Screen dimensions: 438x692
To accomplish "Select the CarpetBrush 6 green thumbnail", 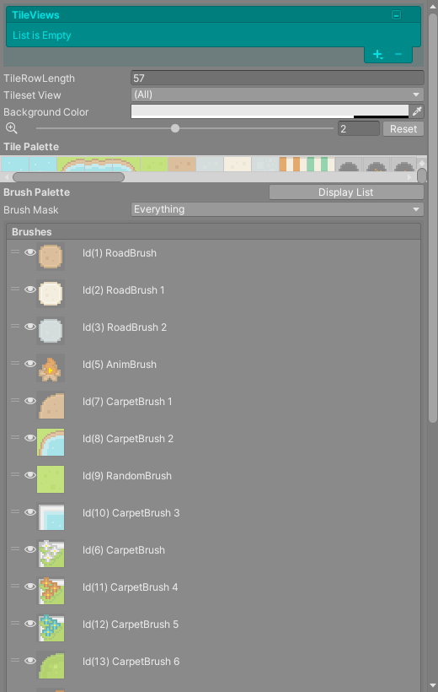I will pos(51,665).
